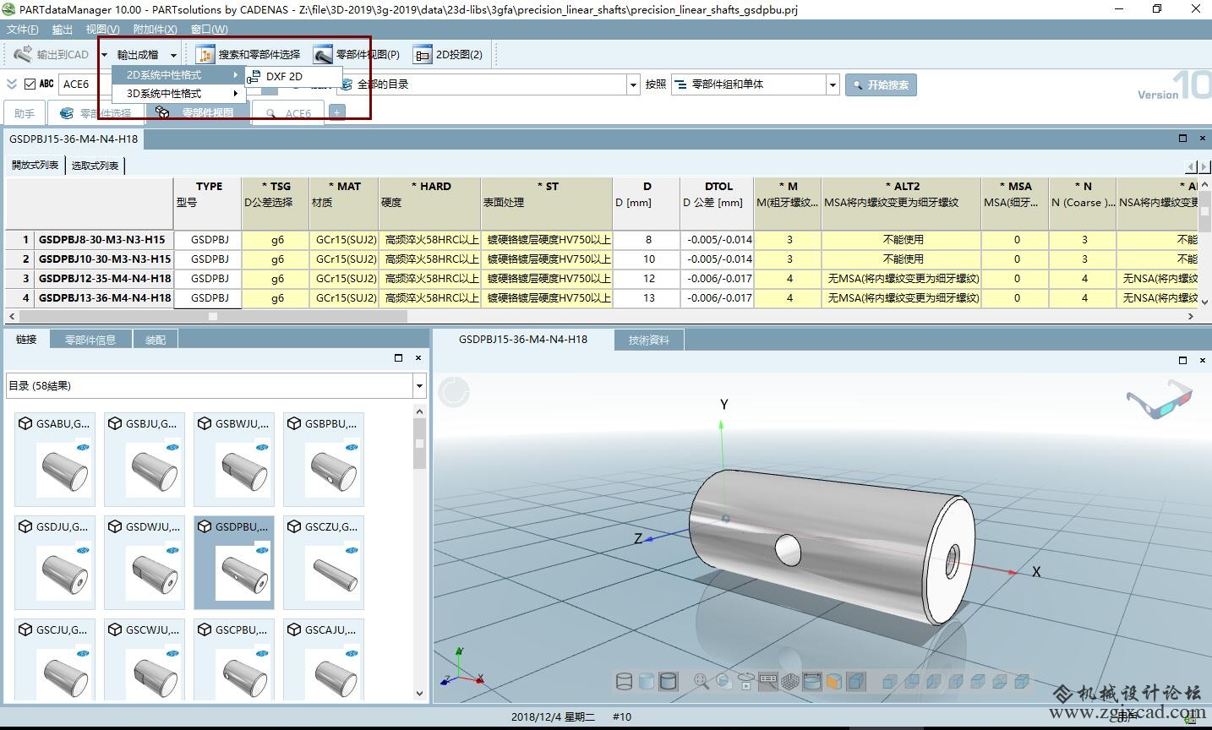Click the zoom-to-fit magnifier icon
The width and height of the screenshot is (1212, 730).
click(x=702, y=681)
